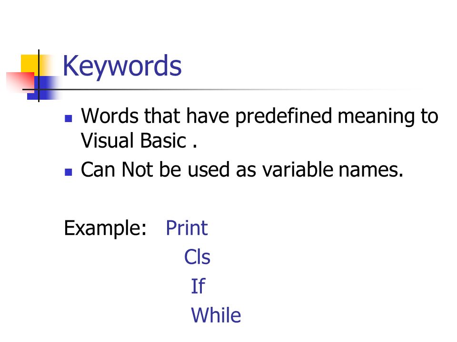This screenshot has height=342, width=457.
Task: Click the second blue bullet marker
Action: coord(68,172)
